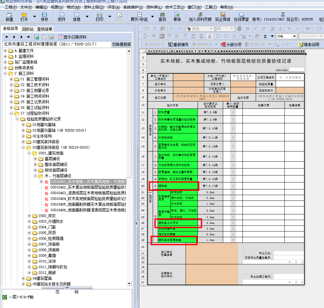Image resolution: width=324 pixels, height=308 pixels.
Task: Click the tree scrollbar down arrow
Action: (129, 284)
